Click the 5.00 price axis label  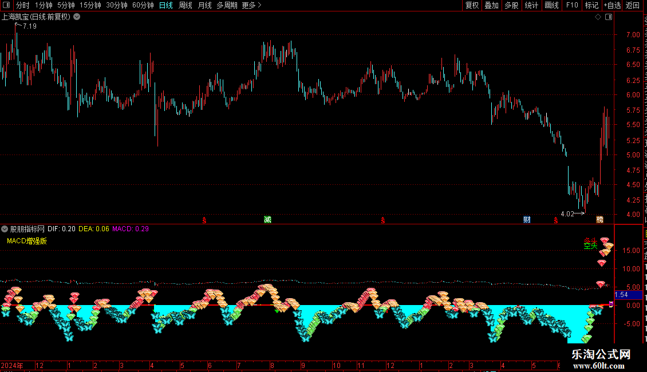pos(633,155)
